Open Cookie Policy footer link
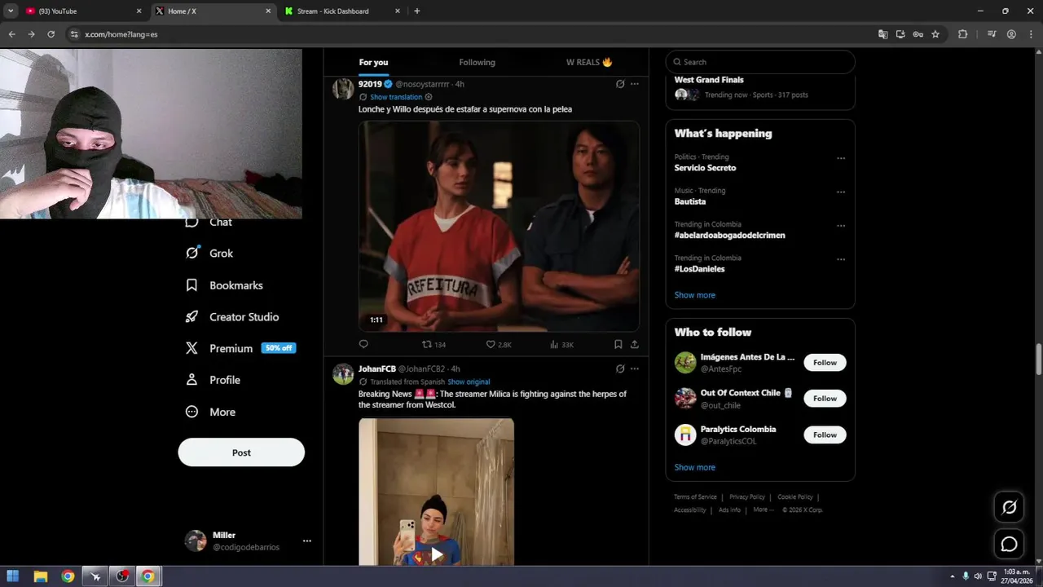 coord(795,497)
